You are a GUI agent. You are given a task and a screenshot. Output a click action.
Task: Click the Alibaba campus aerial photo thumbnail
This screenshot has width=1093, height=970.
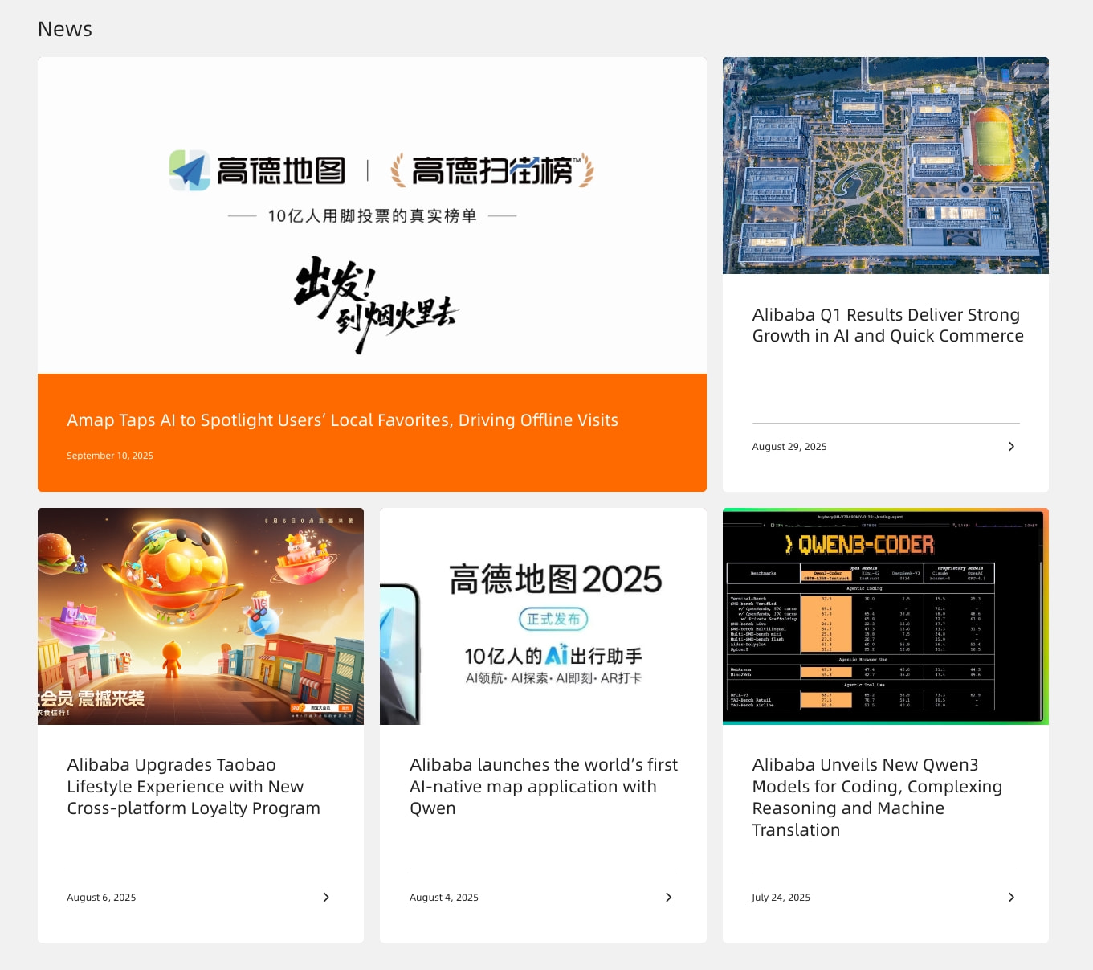click(x=886, y=166)
